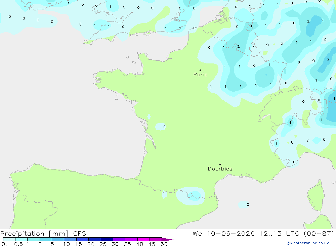336x246 pixels.
Task: Select the black dot marker above Dourbies
Action: (x=220, y=164)
